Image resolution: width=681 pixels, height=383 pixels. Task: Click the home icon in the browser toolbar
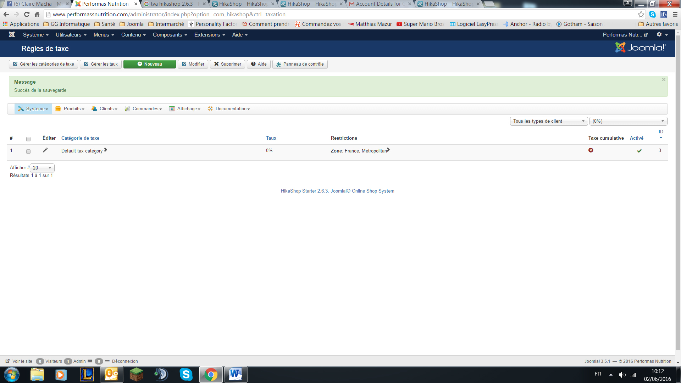point(37,15)
